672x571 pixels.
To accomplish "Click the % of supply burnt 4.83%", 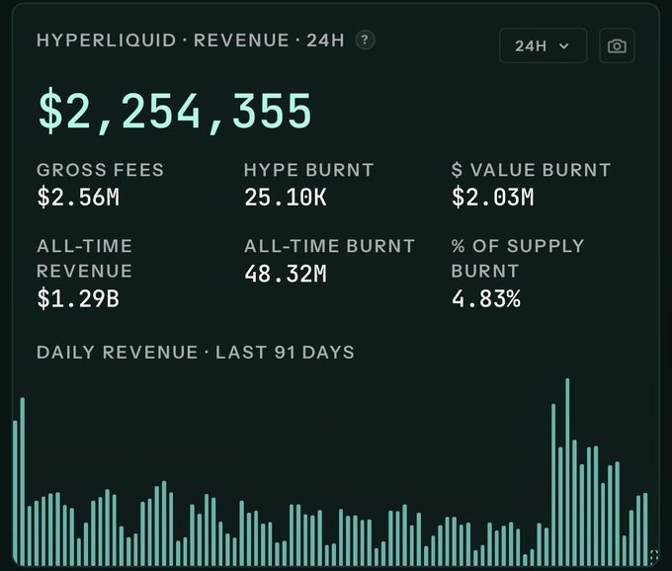I will [486, 298].
